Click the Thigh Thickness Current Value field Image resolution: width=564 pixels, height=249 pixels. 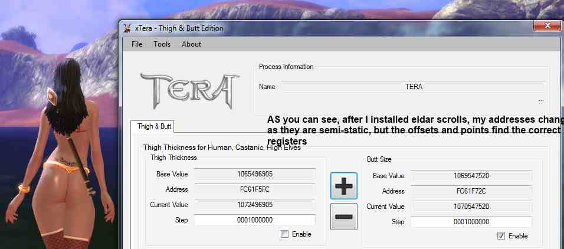pyautogui.click(x=255, y=205)
